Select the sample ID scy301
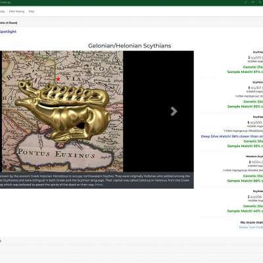Image resolution: width=263 pixels, height=263 pixels. pyautogui.click(x=256, y=88)
